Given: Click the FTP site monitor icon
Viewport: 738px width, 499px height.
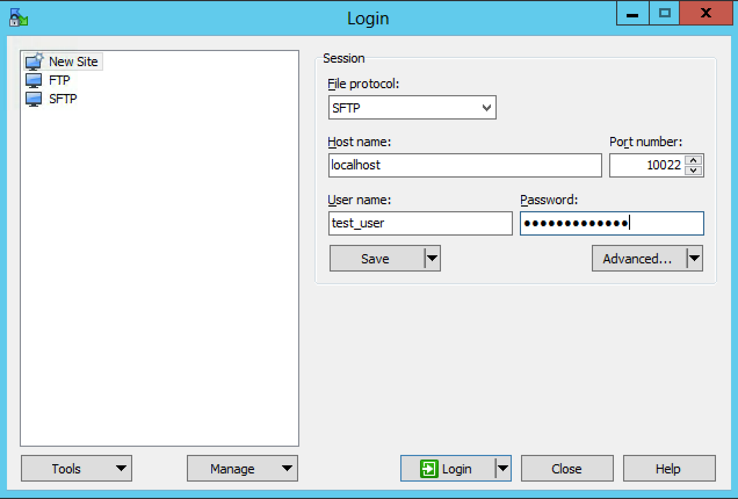Looking at the screenshot, I should (x=34, y=80).
